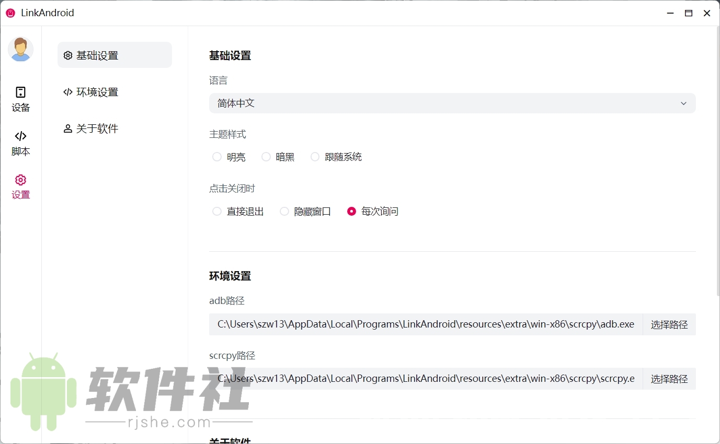The image size is (720, 444).
Task: Click the gear icon beside 基础设置
Action: [x=67, y=55]
